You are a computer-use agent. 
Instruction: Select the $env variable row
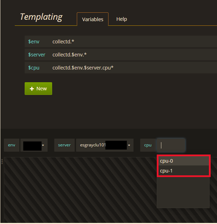click(x=121, y=42)
